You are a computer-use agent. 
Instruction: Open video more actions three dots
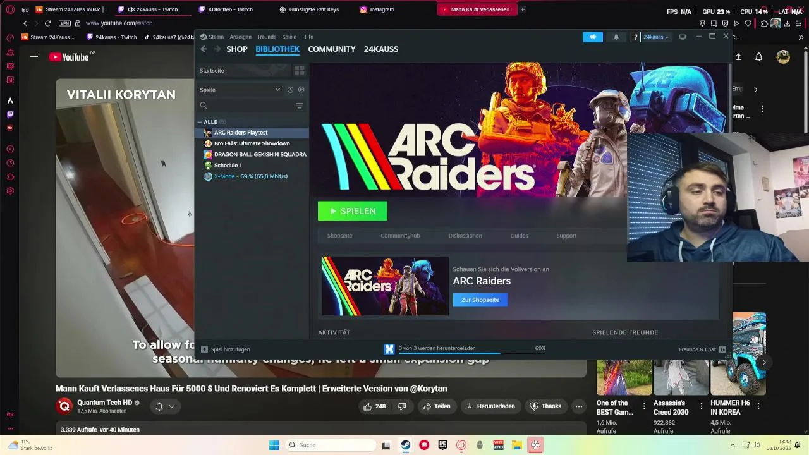pyautogui.click(x=578, y=406)
